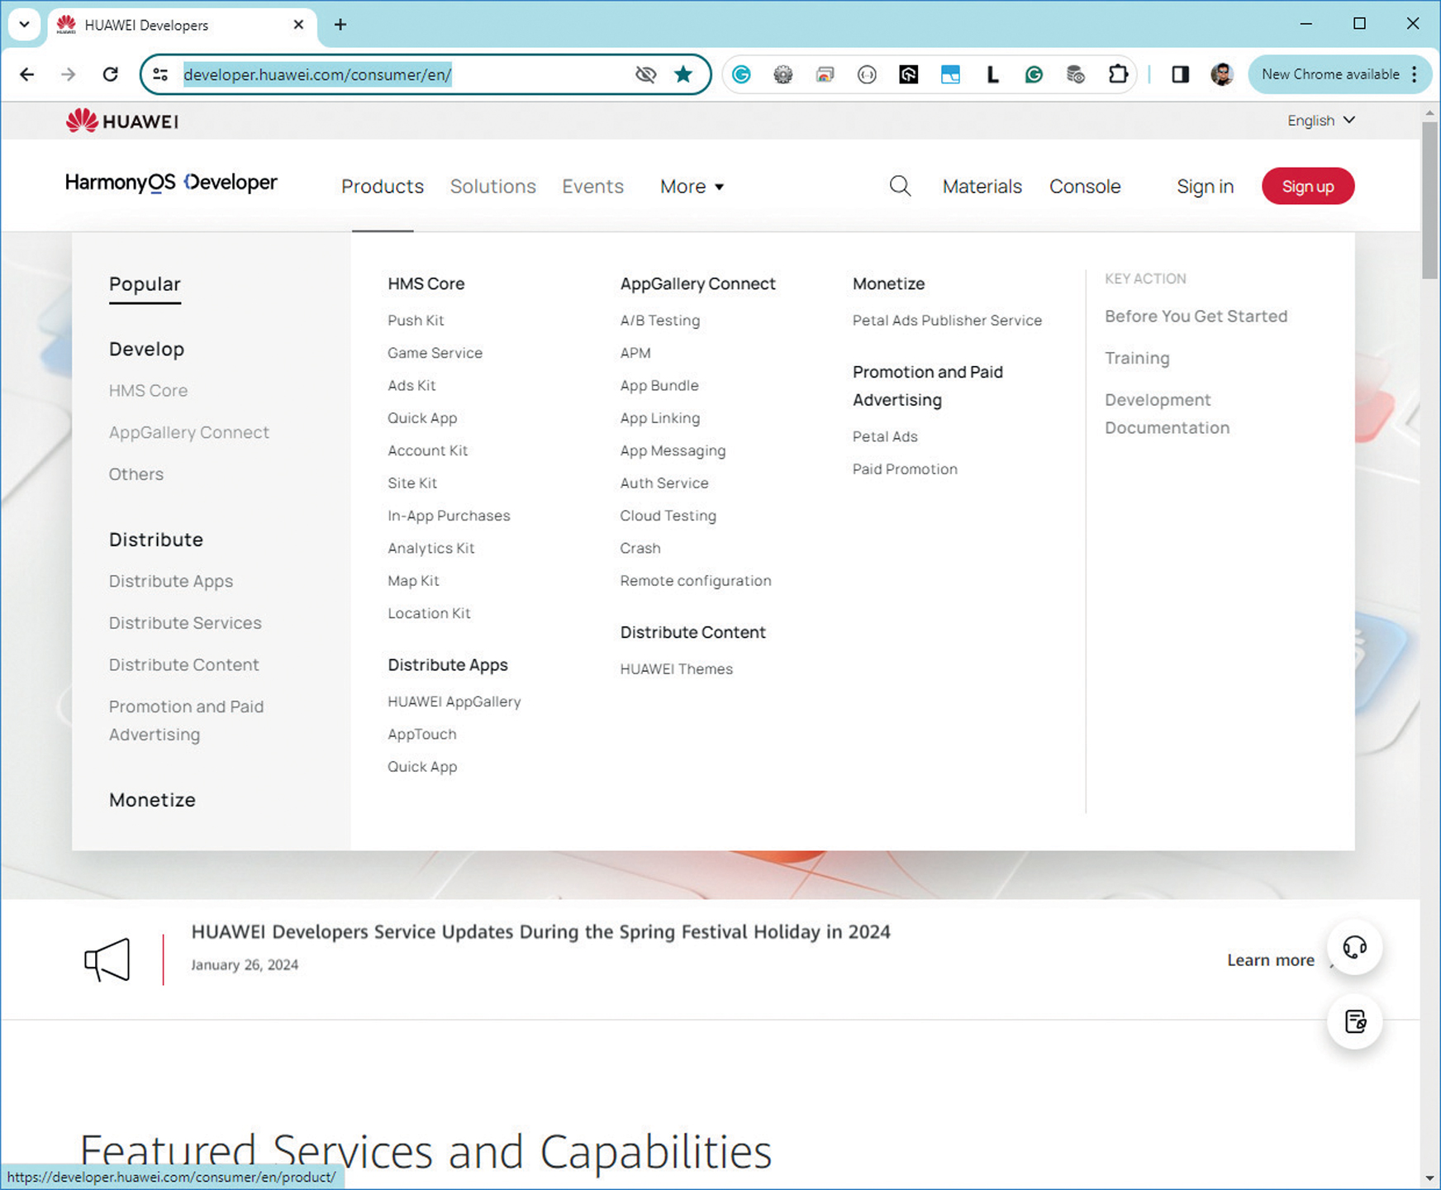Click the crossed-eye tracking protection icon
This screenshot has width=1441, height=1190.
(x=645, y=74)
